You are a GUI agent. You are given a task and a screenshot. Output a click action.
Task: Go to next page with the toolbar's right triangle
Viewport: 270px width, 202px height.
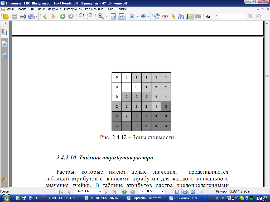pyautogui.click(x=53, y=16)
